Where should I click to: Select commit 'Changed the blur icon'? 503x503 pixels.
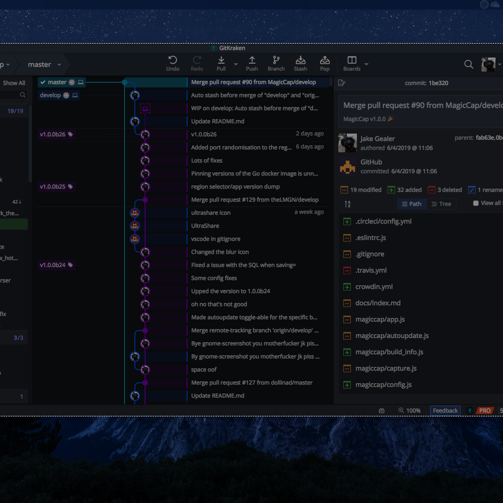click(220, 252)
